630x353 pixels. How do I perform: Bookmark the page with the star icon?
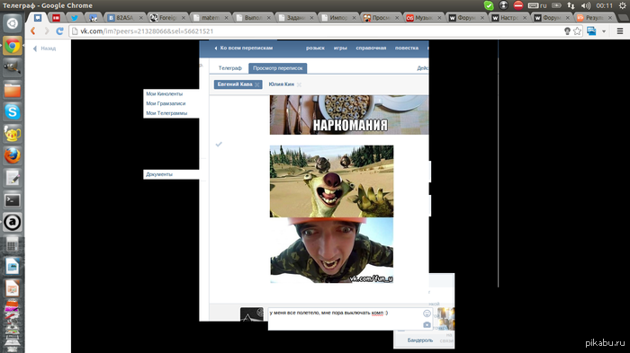(578, 31)
